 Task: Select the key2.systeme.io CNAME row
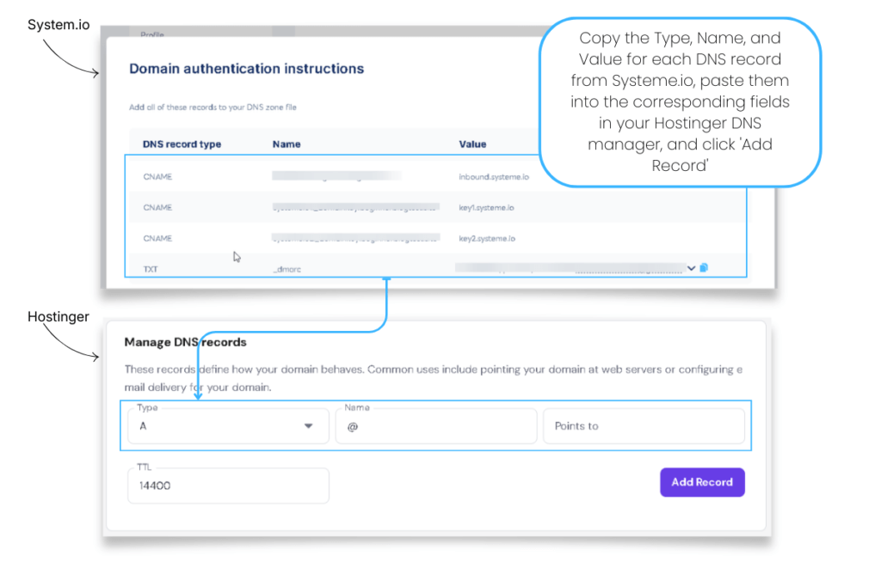(x=344, y=238)
